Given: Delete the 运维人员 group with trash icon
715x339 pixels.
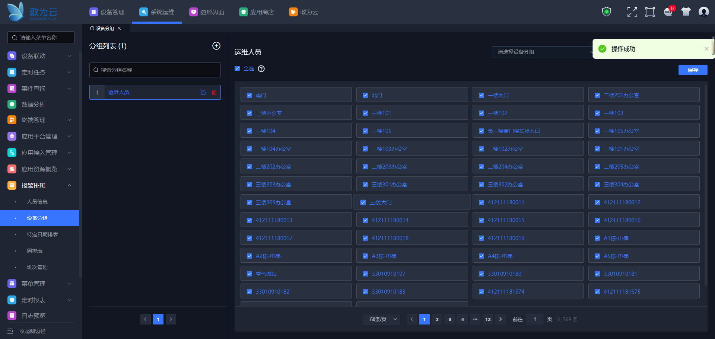Looking at the screenshot, I should 214,92.
